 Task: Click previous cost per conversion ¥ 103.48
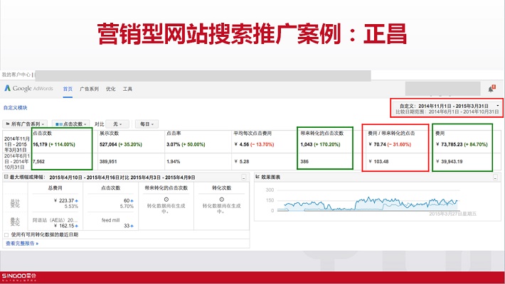coord(378,161)
